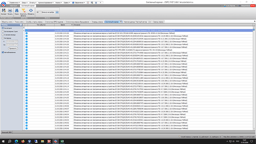Launch Microsoft Edge from the taskbar
Screen dimensions: 256x144
(x=16, y=141)
